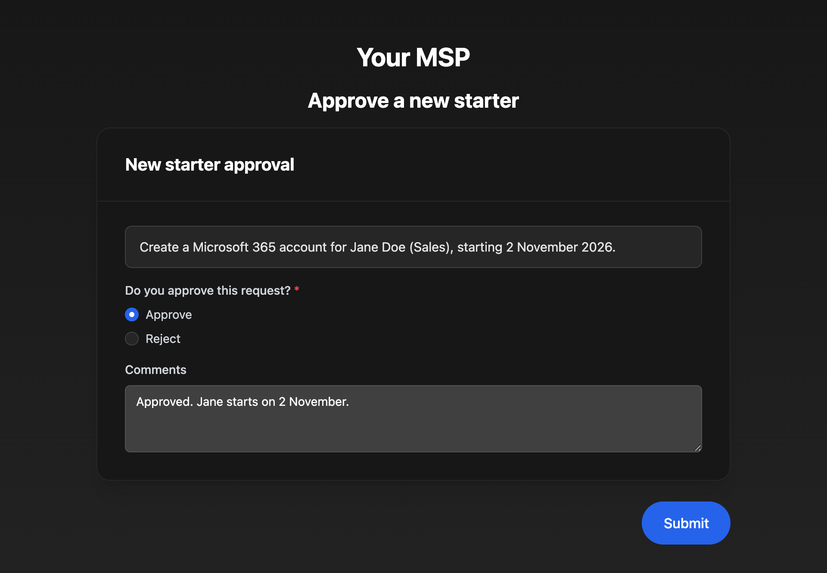
Task: Choose the Reject radio option
Action: (x=132, y=339)
